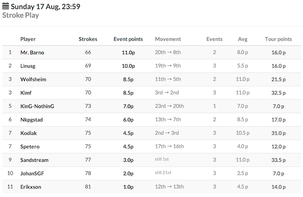Sort by Tour points column header

(278, 39)
